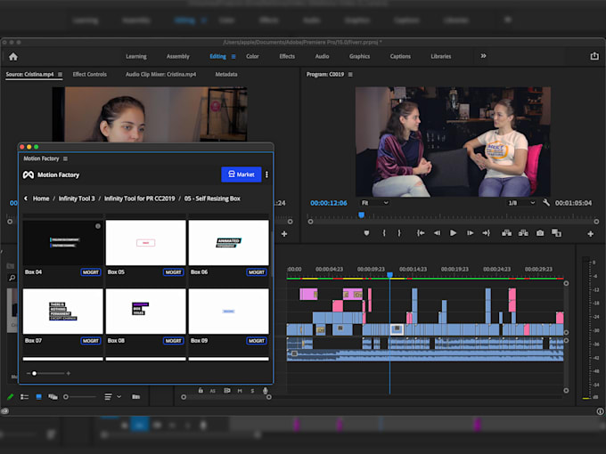Switch Project panel to Freeform View
This screenshot has height=454, width=606.
point(53,396)
